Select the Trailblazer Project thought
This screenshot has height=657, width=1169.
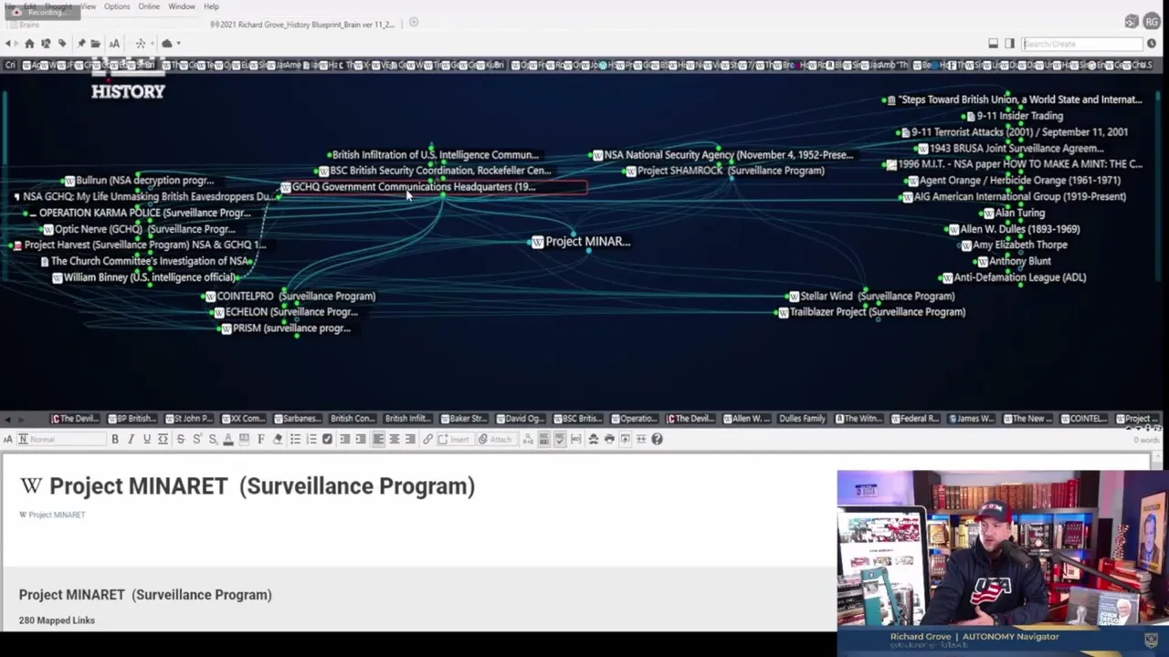pos(871,312)
